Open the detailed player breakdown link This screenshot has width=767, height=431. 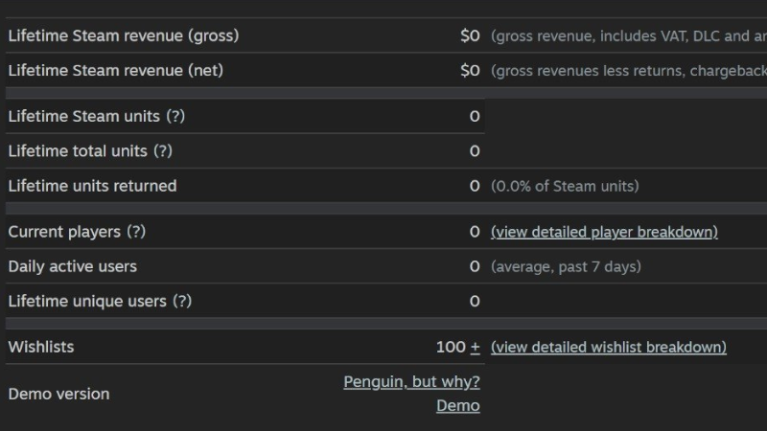[x=604, y=232]
